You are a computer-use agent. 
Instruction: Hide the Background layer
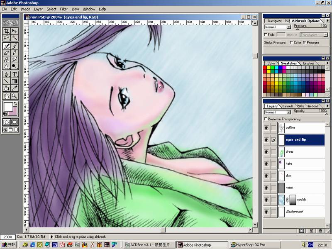(266, 212)
